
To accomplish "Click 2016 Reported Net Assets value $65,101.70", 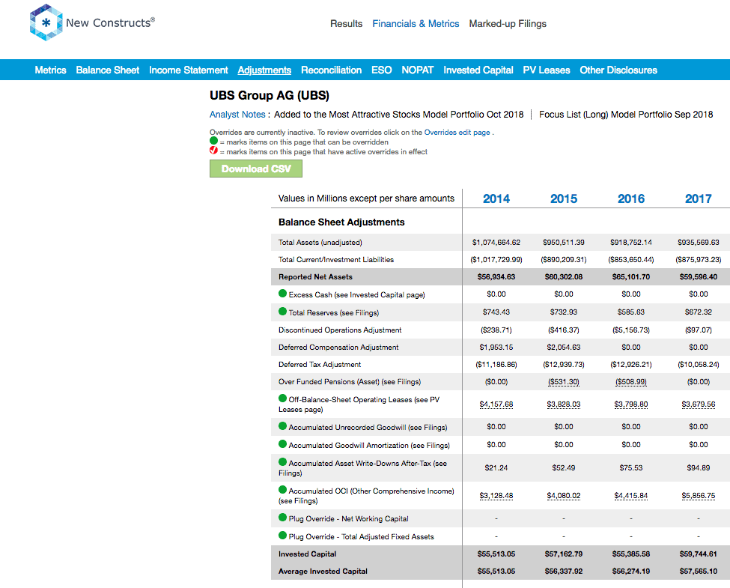I will [631, 276].
